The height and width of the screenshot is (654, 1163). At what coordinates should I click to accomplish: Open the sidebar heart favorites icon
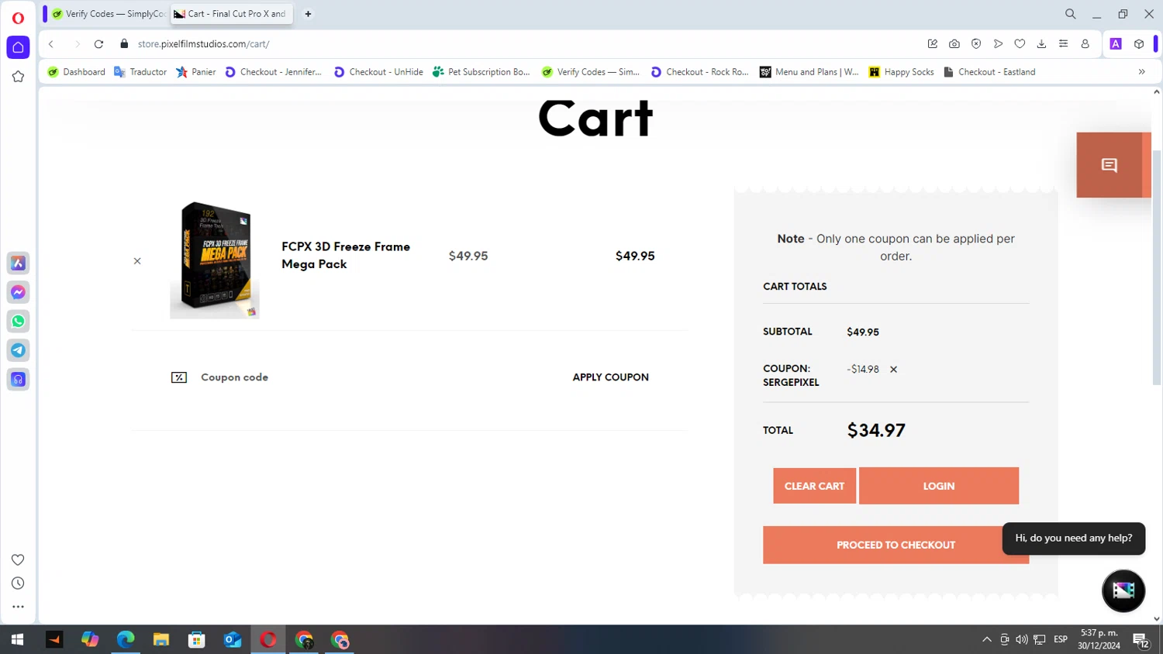[18, 559]
